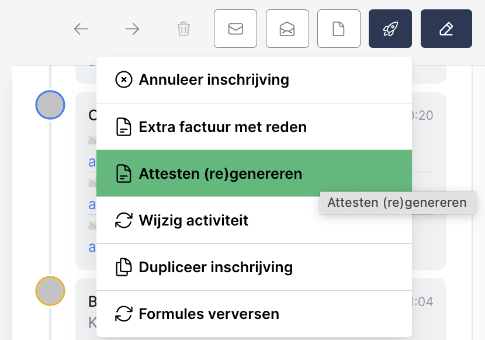
Task: Go forward with the right arrow
Action: pyautogui.click(x=132, y=29)
